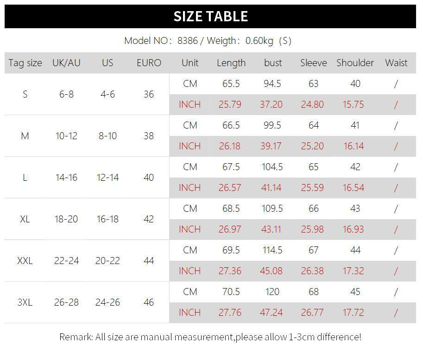Image resolution: width=423 pixels, height=344 pixels.
Task: Select the 27.76 inch length value
Action: click(230, 313)
